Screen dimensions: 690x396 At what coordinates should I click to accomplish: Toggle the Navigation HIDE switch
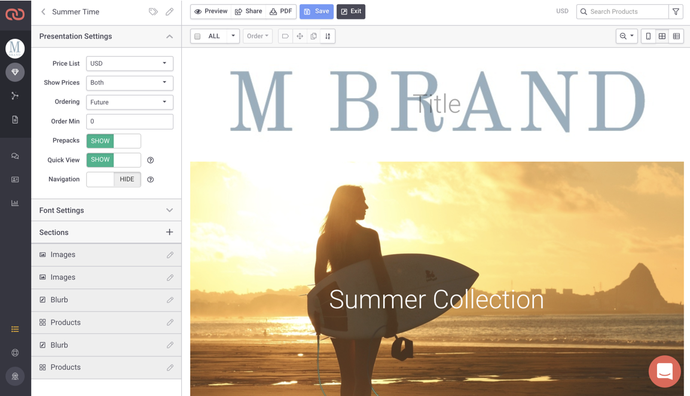114,179
